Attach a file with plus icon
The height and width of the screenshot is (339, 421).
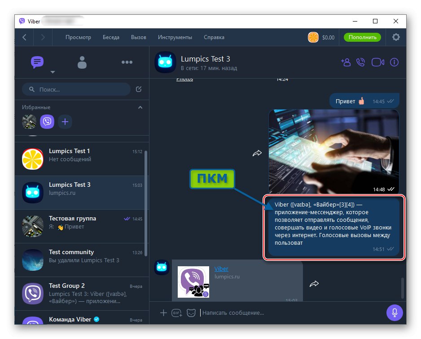click(163, 313)
